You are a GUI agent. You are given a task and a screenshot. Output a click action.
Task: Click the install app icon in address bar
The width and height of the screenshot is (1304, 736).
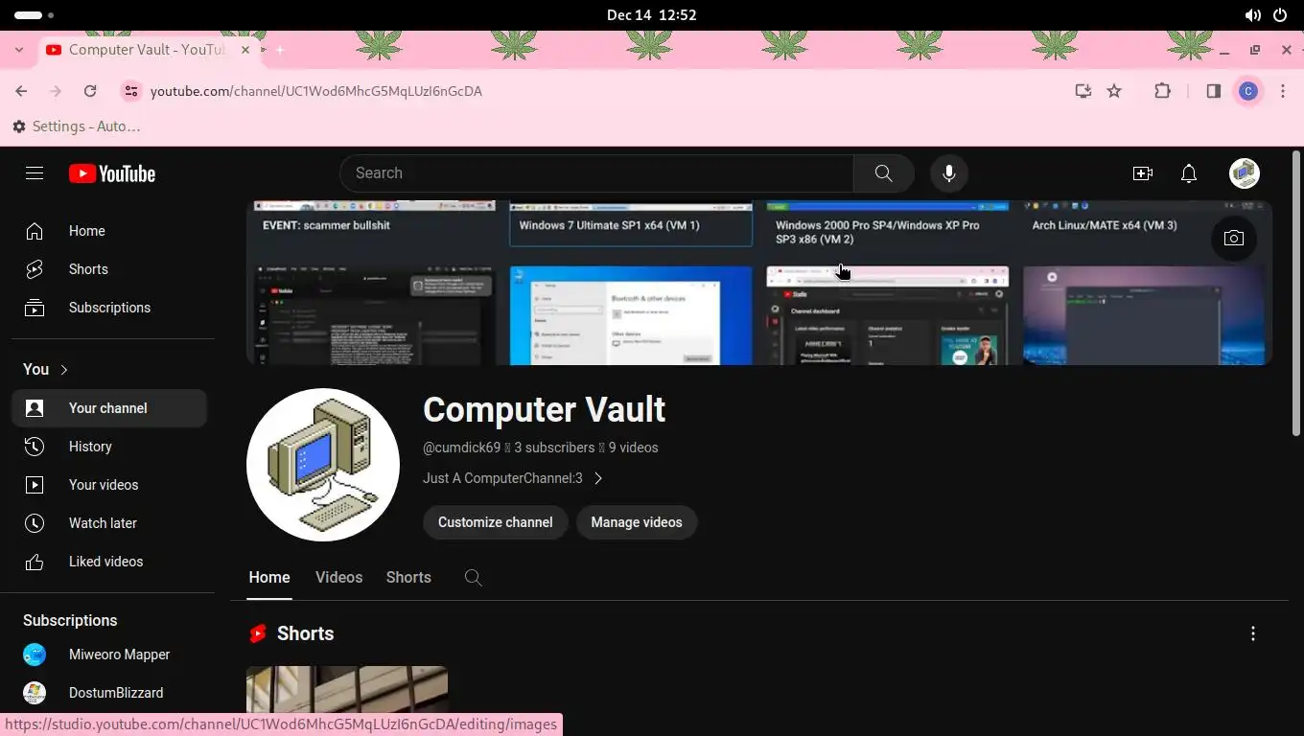click(1083, 91)
